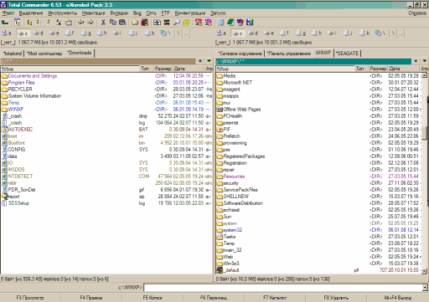The image size is (429, 302).
Task: Click the PIF folder icon in right panel
Action: [220, 130]
